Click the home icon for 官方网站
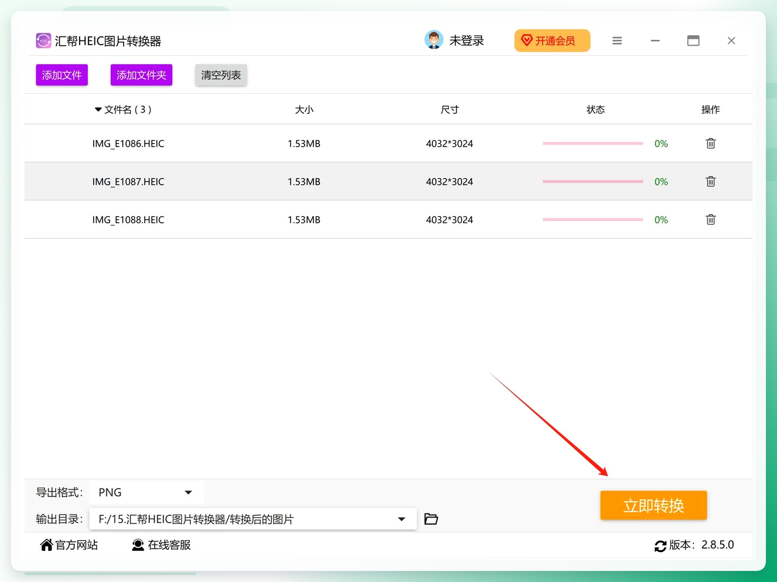This screenshot has height=582, width=777. pos(46,545)
